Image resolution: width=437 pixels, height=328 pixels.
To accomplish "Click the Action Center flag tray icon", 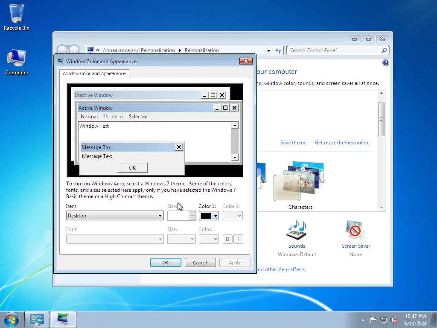I will [x=373, y=319].
